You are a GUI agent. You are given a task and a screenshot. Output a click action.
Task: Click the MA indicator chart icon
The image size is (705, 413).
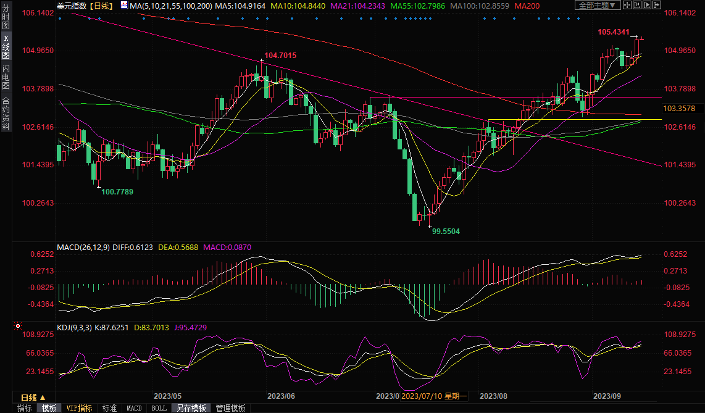124,6
